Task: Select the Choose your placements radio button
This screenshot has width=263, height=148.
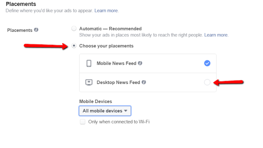Action: [x=74, y=46]
